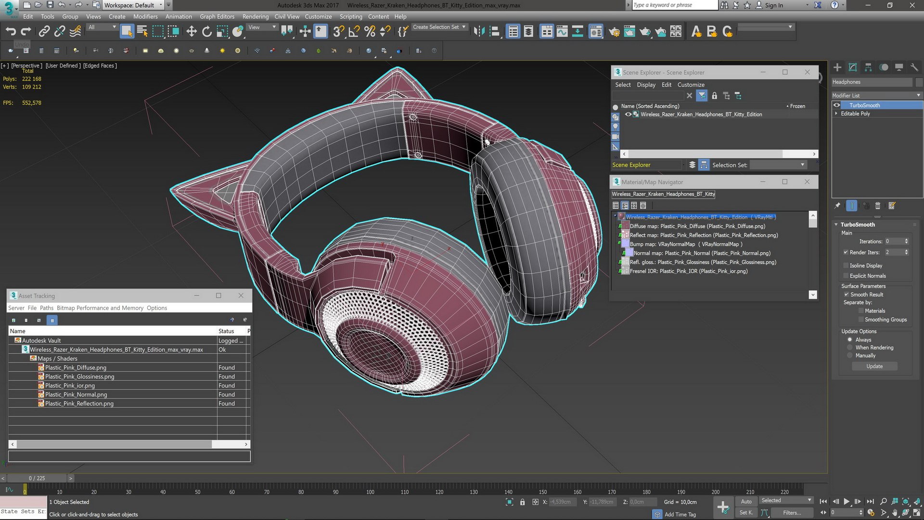This screenshot has width=924, height=520.
Task: Check Smoothing Groups option
Action: tap(861, 320)
